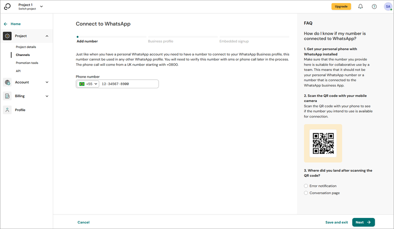
Task: Click the Account globe icon
Action: [7, 82]
